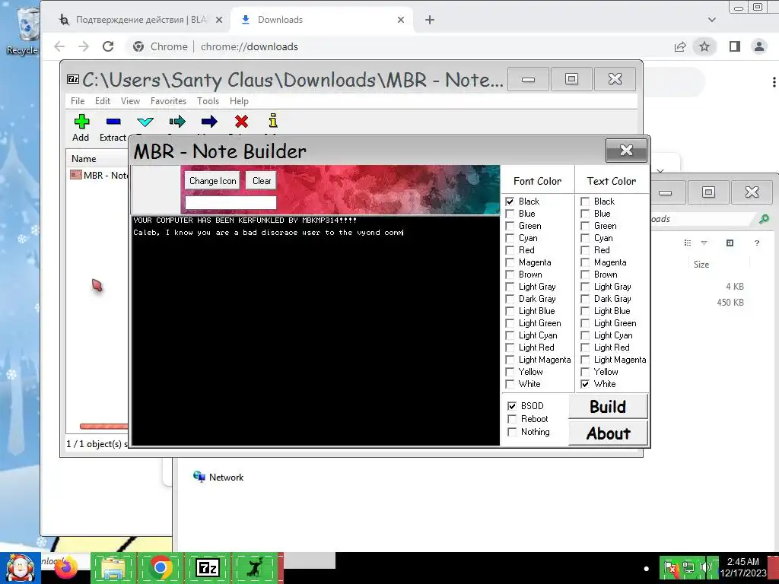Click volume icon in system tray
The width and height of the screenshot is (779, 584).
tap(706, 567)
